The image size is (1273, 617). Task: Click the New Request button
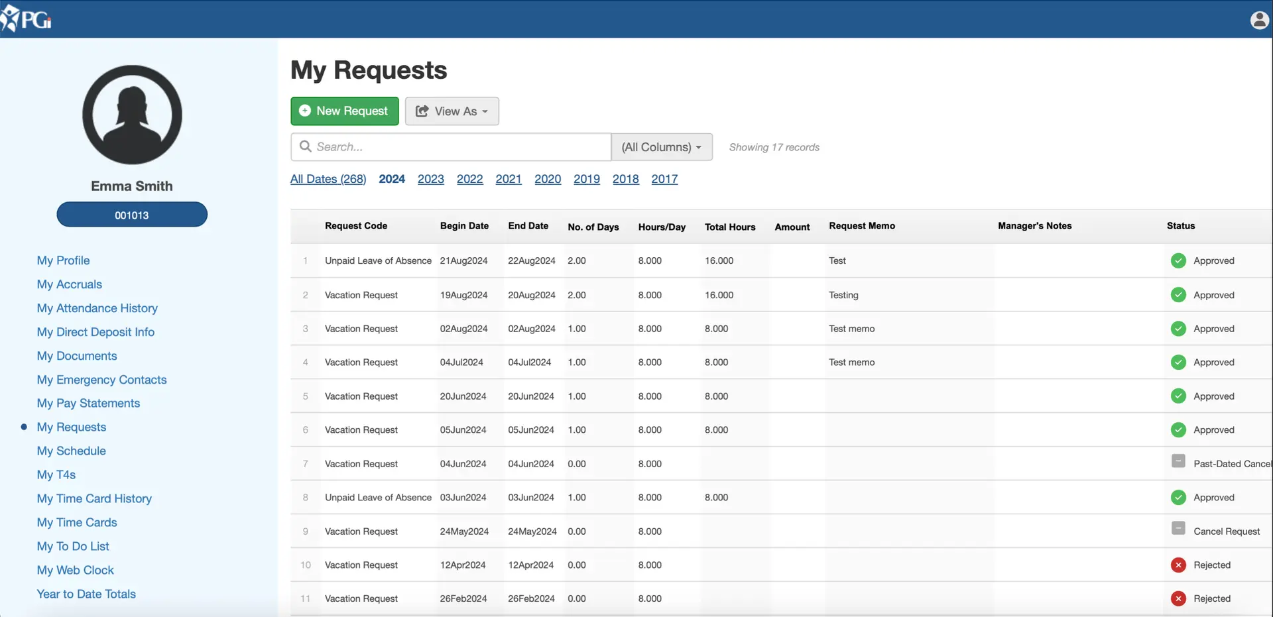click(345, 111)
